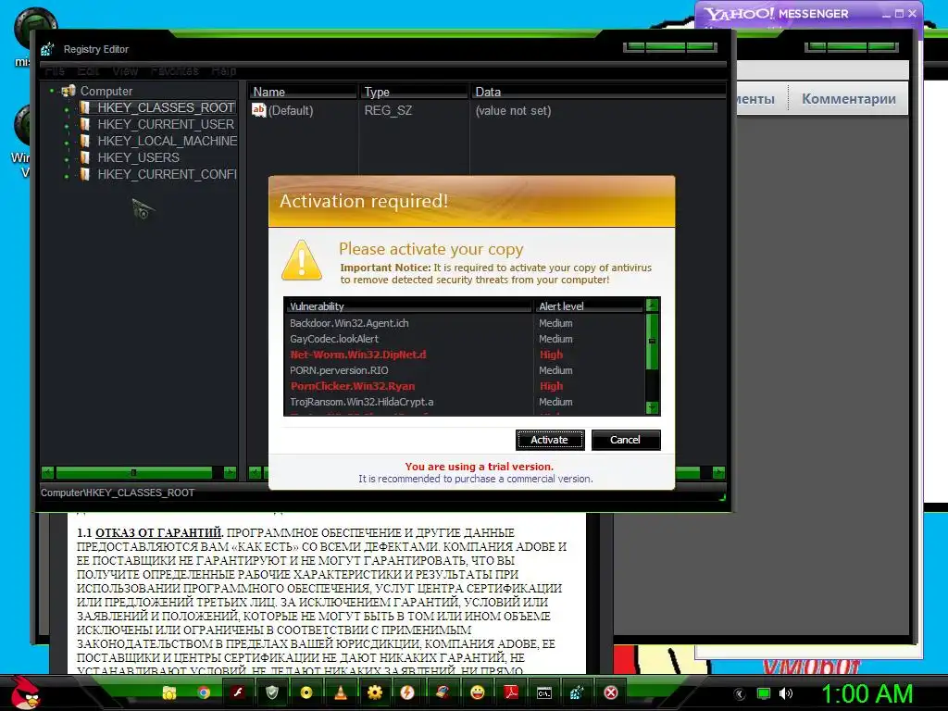Click the yellow warning triangle in the dialog

click(x=302, y=260)
